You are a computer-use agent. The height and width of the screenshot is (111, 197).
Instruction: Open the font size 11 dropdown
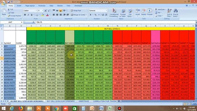42,11
